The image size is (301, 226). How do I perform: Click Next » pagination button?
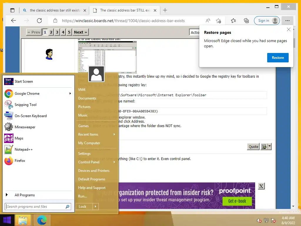pos(81,32)
